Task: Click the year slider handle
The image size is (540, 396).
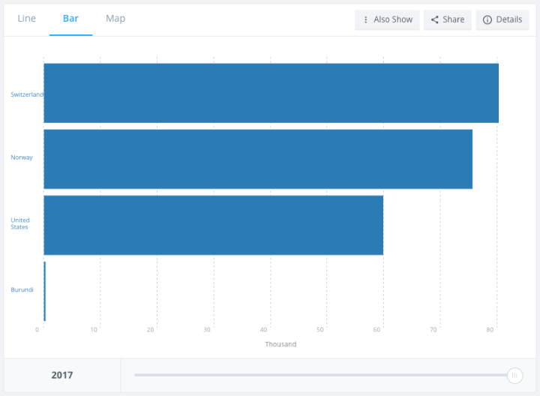Action: [x=514, y=375]
